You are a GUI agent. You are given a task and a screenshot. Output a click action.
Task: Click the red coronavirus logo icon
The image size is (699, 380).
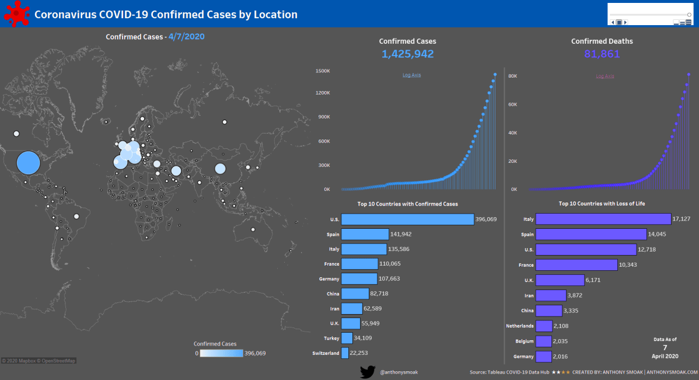tap(16, 13)
